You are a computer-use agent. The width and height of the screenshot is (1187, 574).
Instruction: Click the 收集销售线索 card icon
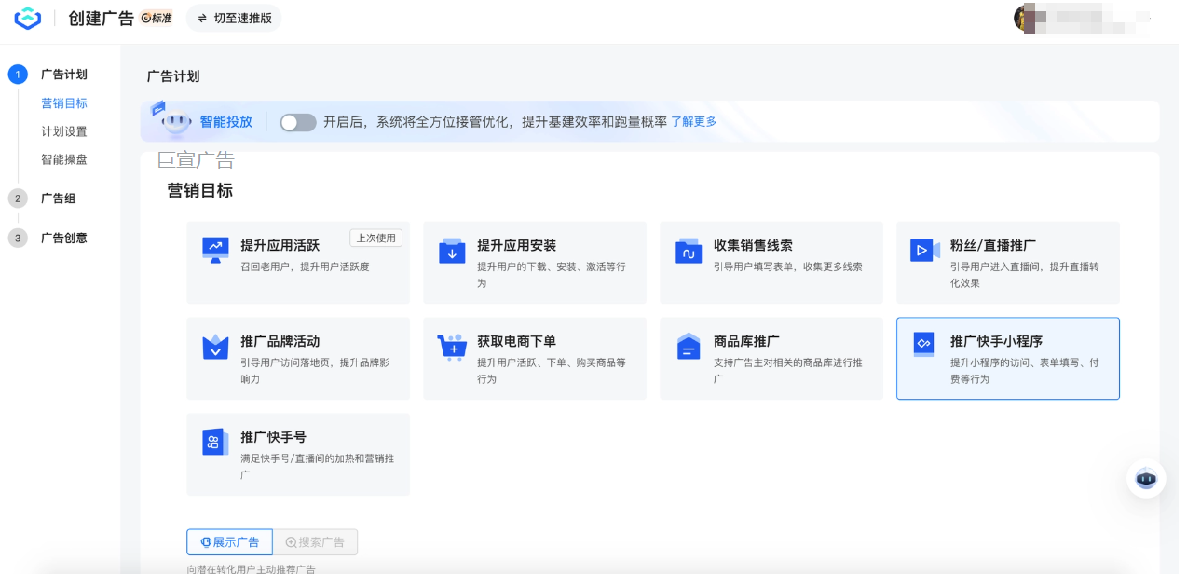tap(688, 250)
